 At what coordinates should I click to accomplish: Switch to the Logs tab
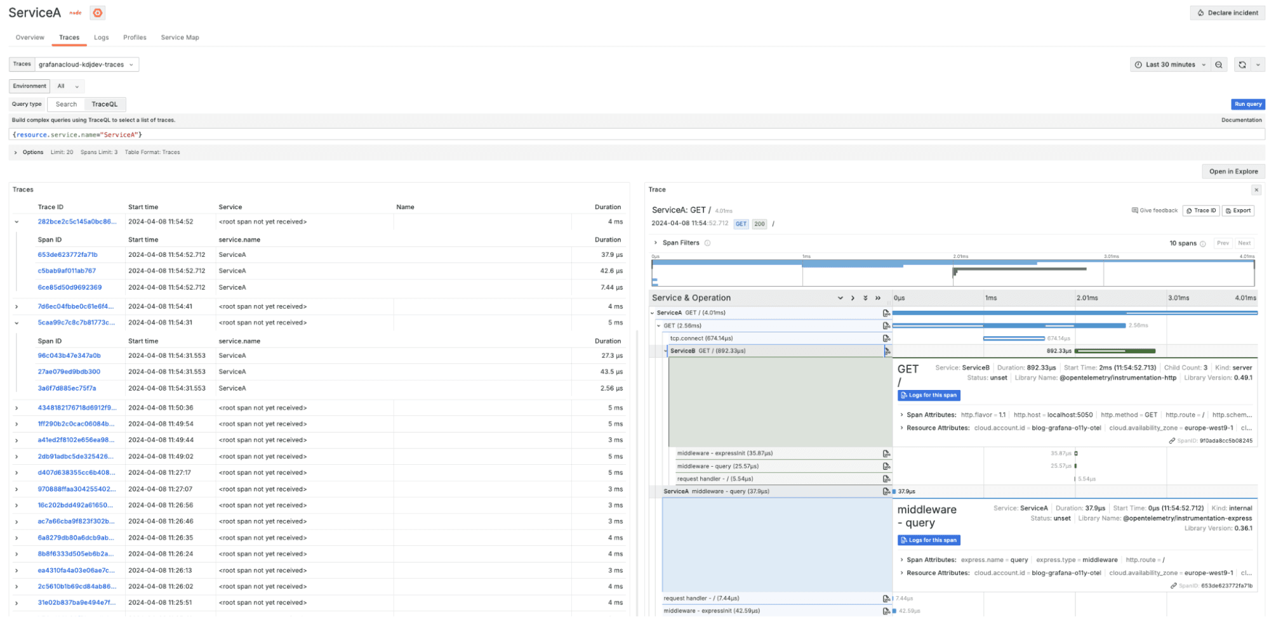coord(101,37)
